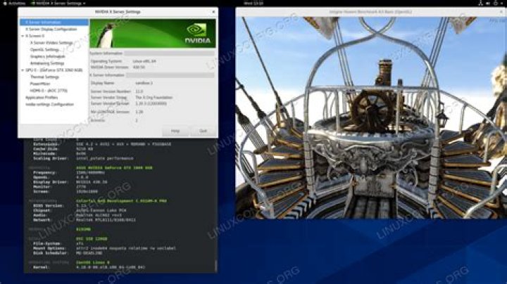Collapse the GPU 0 GeForce GTX tree node
Image resolution: width=507 pixels, height=284 pixels.
point(23,70)
